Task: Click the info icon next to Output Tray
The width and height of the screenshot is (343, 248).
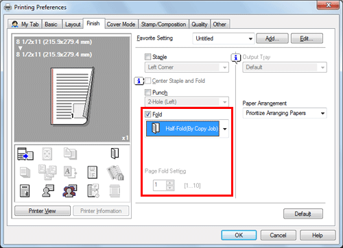Action: (236, 58)
